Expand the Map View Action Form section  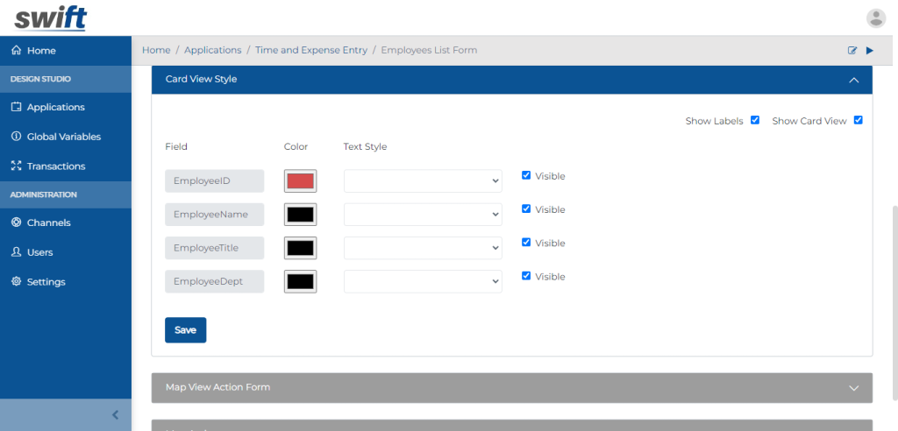click(853, 387)
